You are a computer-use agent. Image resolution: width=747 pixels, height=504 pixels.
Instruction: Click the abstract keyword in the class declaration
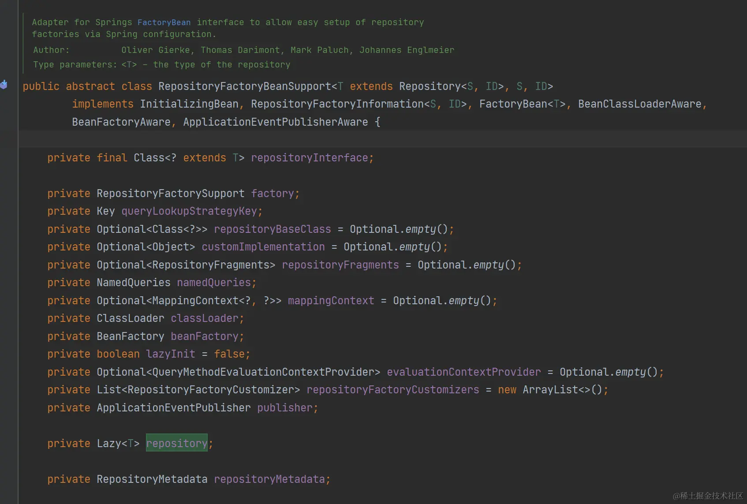(x=90, y=86)
